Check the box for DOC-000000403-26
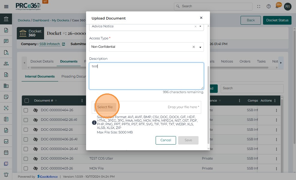This screenshot has height=180, width=296. click(26, 168)
